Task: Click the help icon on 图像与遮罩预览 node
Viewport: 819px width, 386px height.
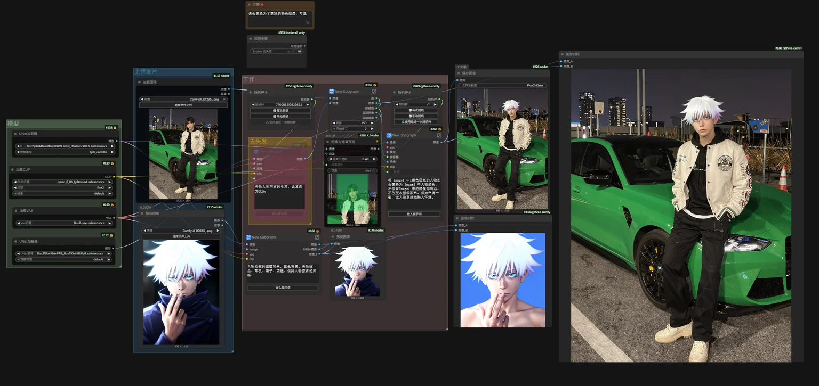Action: (377, 142)
